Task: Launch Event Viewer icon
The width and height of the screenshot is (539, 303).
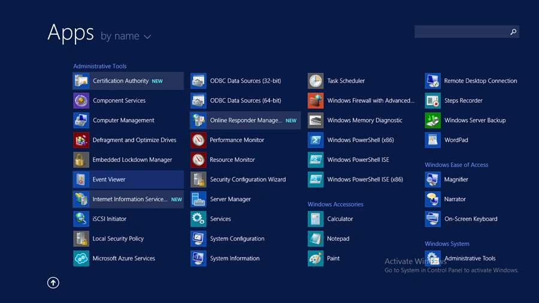Action: 81,179
